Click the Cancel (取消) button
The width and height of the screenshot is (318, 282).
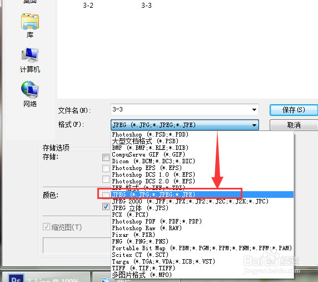[x=294, y=125]
